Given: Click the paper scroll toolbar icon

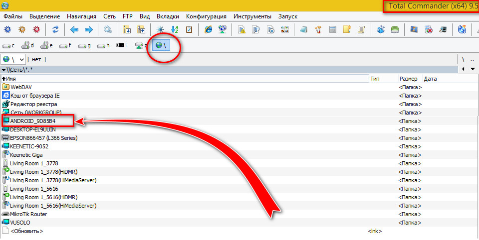Looking at the screenshot, I should coord(362,29).
